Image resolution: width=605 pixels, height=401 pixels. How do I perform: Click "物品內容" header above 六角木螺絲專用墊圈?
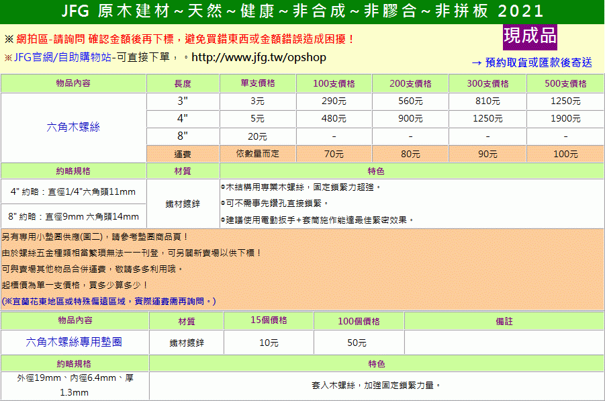pos(75,320)
